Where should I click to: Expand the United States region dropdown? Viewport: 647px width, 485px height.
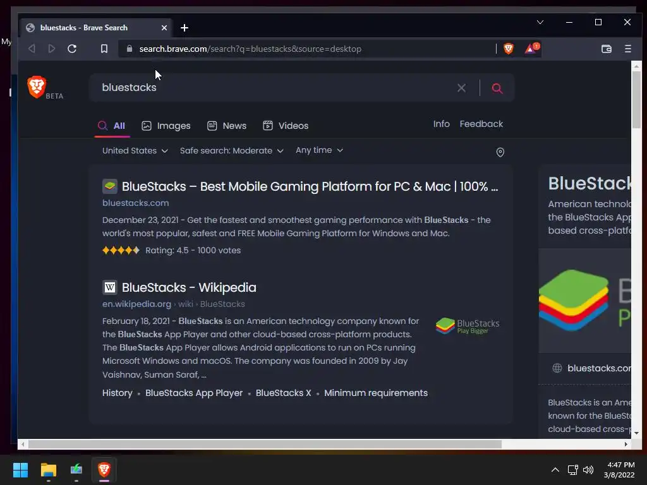[135, 150]
